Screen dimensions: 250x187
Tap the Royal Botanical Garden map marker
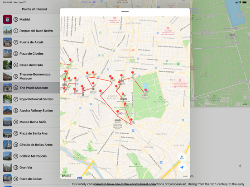pyautogui.click(x=128, y=108)
